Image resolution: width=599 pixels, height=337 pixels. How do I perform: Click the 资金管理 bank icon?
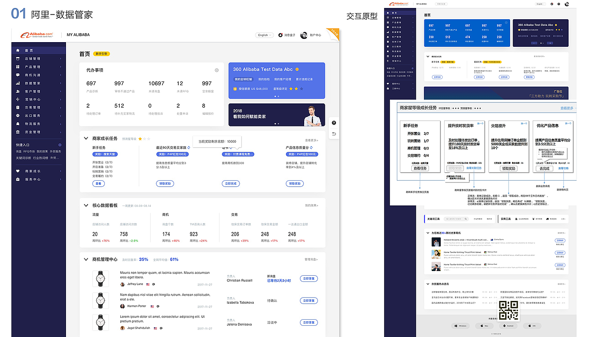18,132
